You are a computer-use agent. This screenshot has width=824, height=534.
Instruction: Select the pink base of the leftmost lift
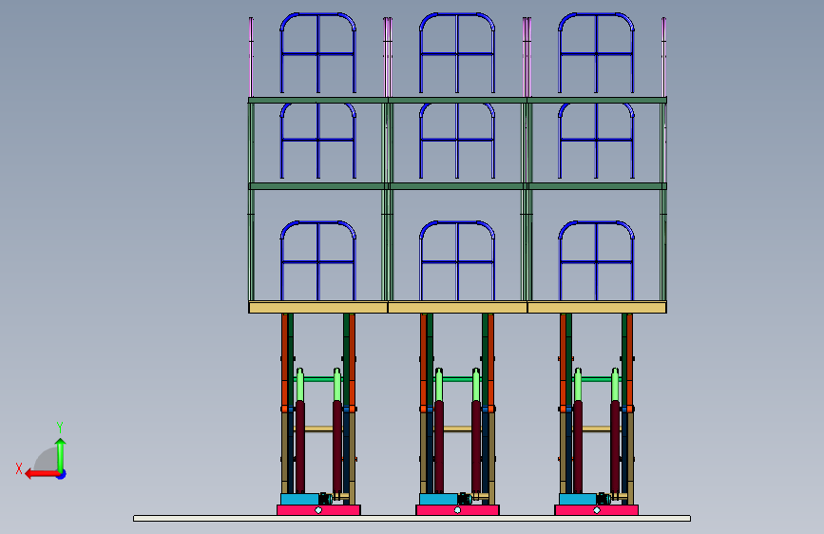[x=318, y=510]
